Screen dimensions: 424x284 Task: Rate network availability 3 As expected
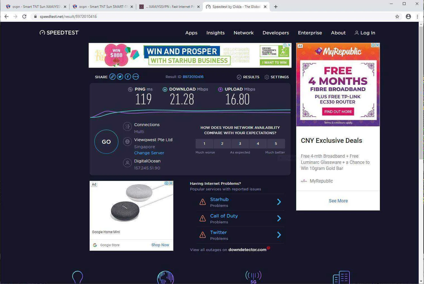point(240,144)
